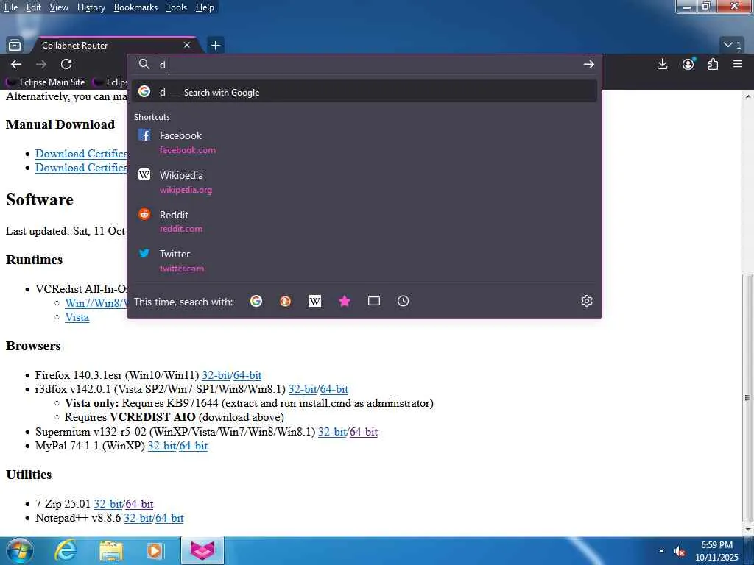Search this time with Google icon
Viewport: 754px width, 565px height.
[256, 301]
